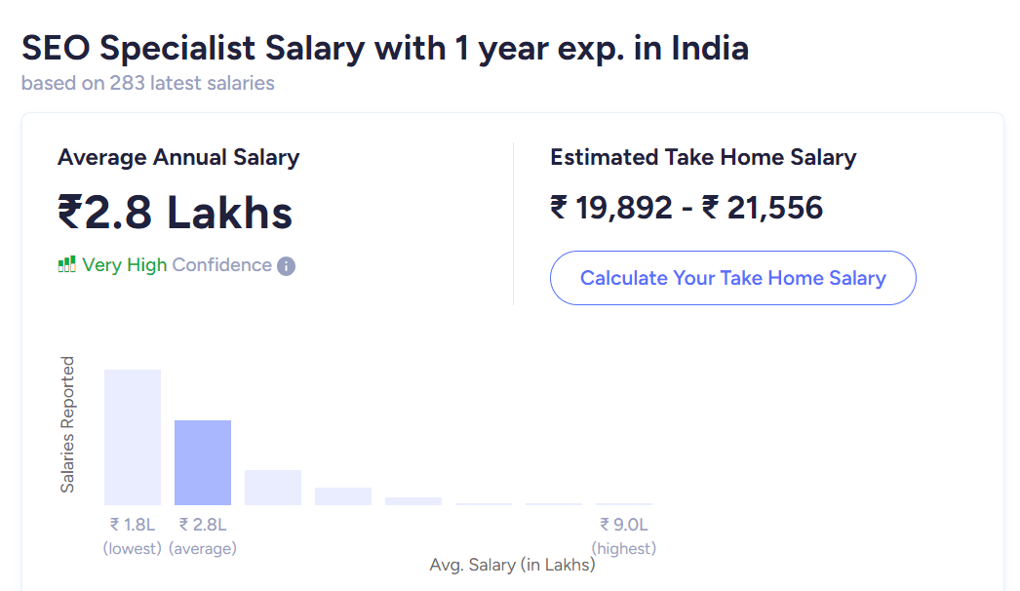Click the SEO Specialist Salary page title

[384, 47]
